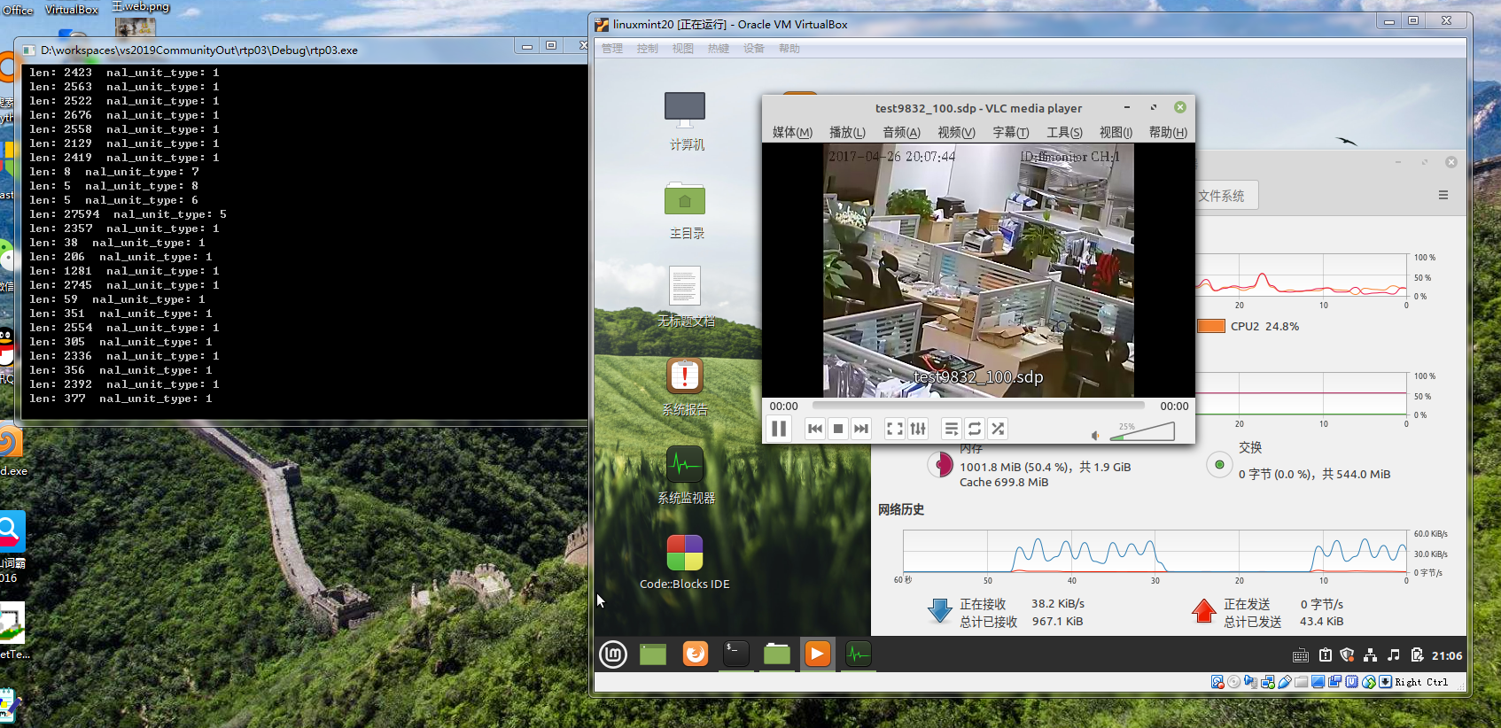
Task: Click VLC remaining time label 00:00
Action: 1174,407
